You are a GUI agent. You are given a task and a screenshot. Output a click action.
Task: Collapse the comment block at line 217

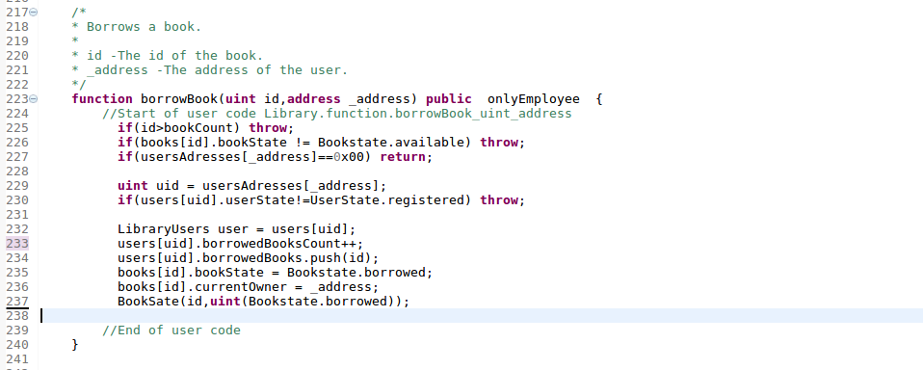34,12
